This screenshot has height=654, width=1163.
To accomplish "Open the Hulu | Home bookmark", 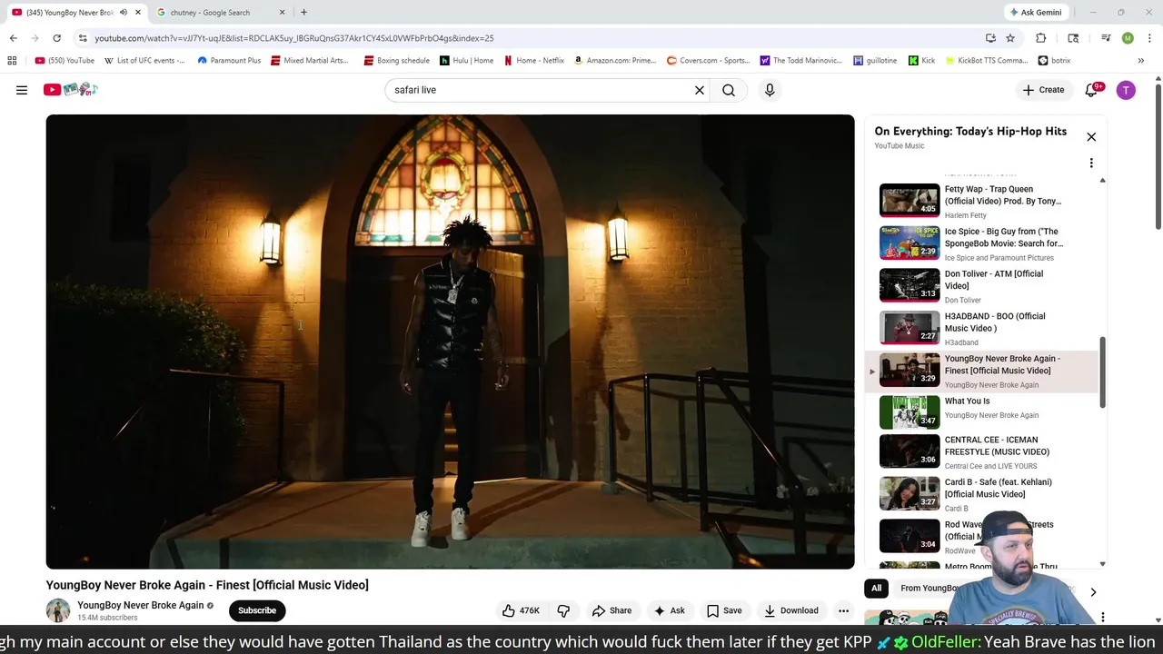I will pyautogui.click(x=466, y=61).
